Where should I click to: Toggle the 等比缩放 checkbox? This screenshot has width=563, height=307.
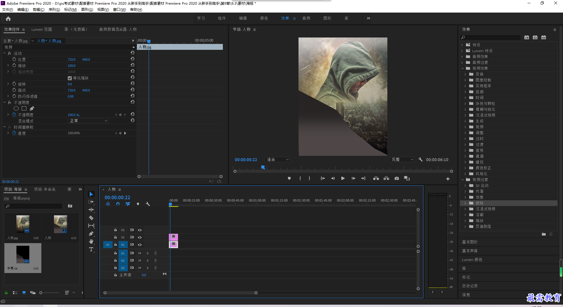pyautogui.click(x=70, y=78)
